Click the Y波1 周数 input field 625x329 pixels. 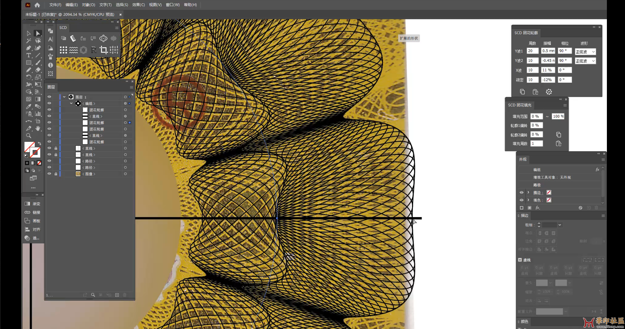(x=532, y=51)
